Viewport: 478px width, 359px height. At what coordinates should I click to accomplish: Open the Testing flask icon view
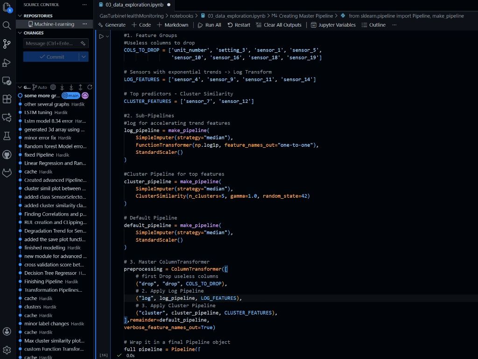[x=7, y=136]
